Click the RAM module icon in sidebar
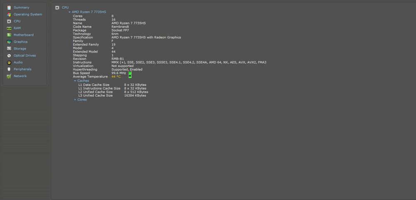Screen dimensions: 416x200 click(9, 28)
